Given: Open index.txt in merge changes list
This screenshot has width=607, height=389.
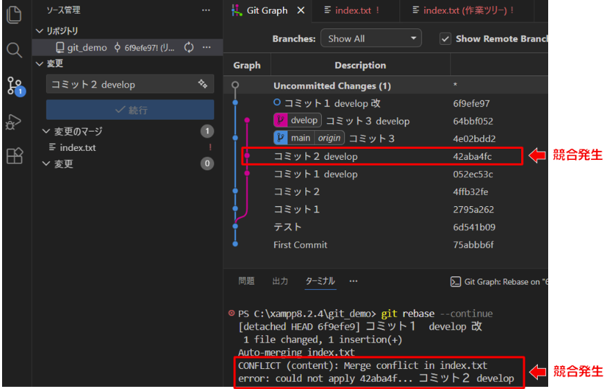Looking at the screenshot, I should pos(78,147).
